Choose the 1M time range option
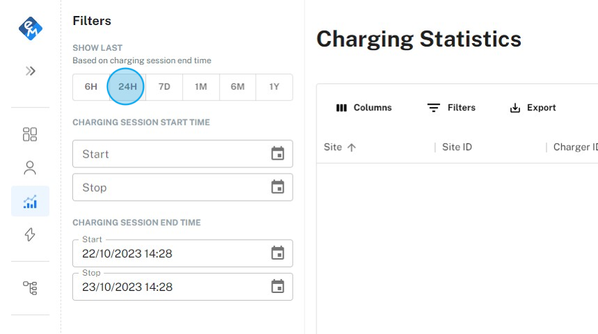 pos(201,87)
